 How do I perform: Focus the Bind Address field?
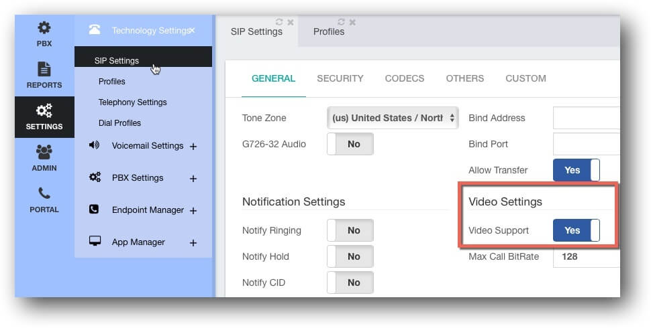pos(586,118)
